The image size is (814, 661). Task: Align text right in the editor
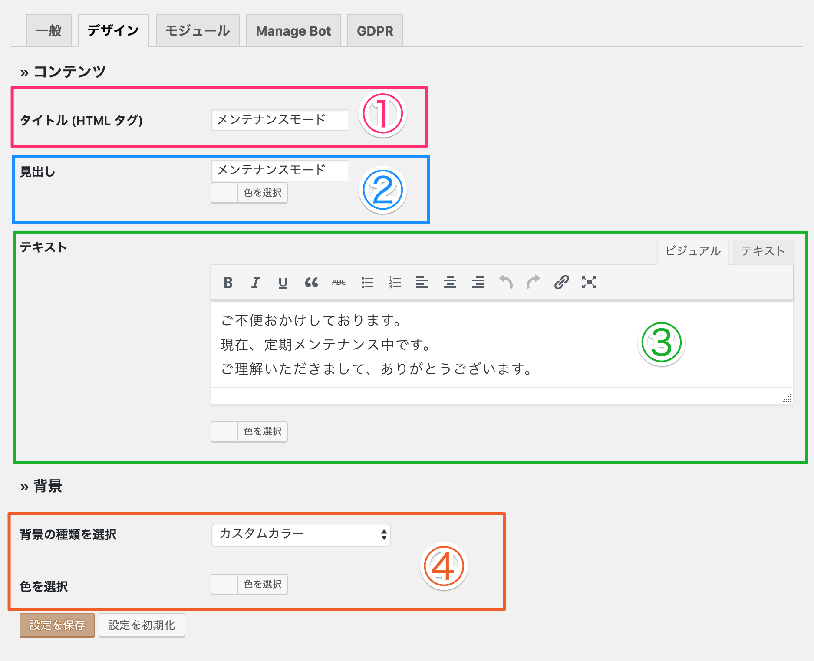[x=478, y=283]
